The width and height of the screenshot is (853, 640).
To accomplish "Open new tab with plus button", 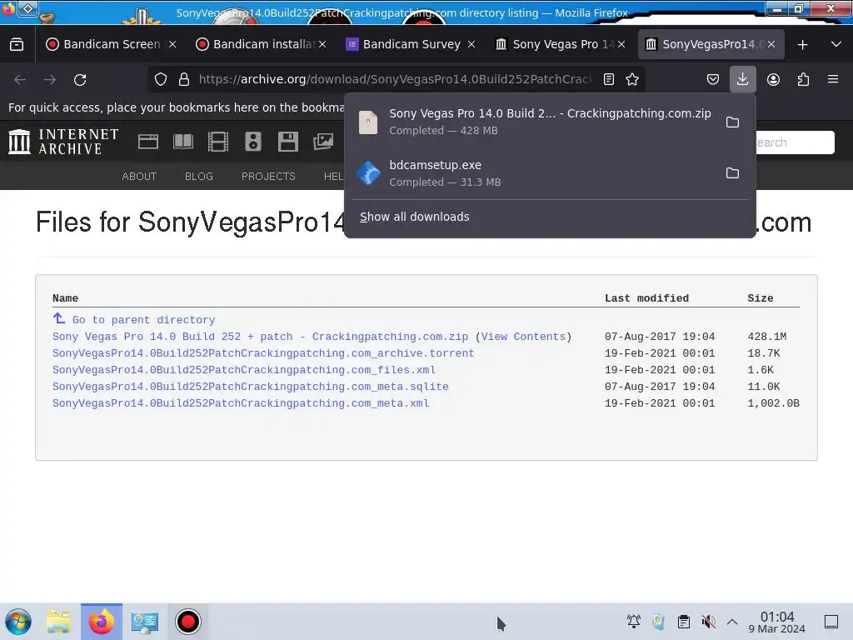I will point(802,45).
